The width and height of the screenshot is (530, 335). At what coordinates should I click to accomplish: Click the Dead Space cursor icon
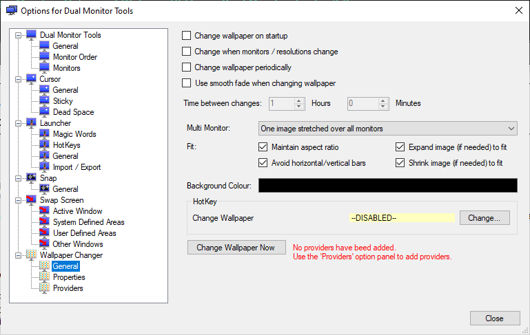click(44, 111)
